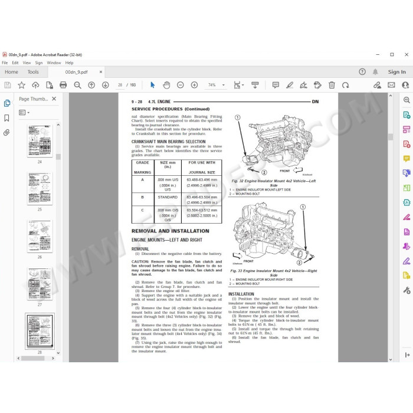Click the Delete trash icon
413x413 pixels.
pos(332,85)
